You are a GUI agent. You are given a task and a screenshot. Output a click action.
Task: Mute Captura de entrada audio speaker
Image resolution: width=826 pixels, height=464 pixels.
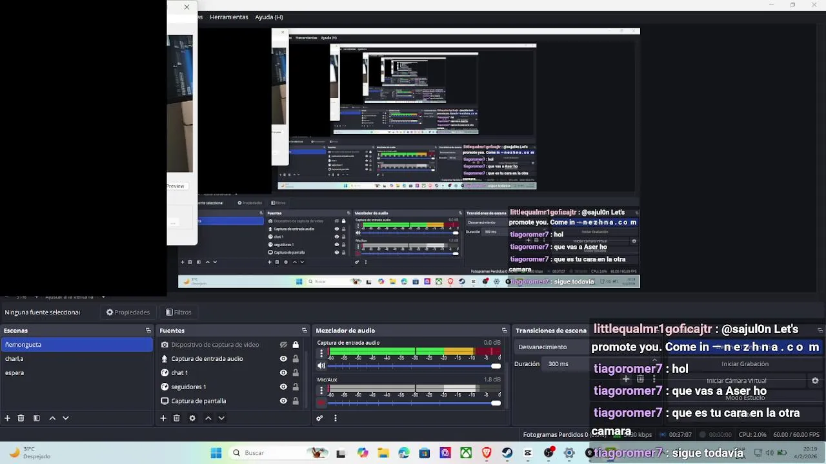[321, 366]
